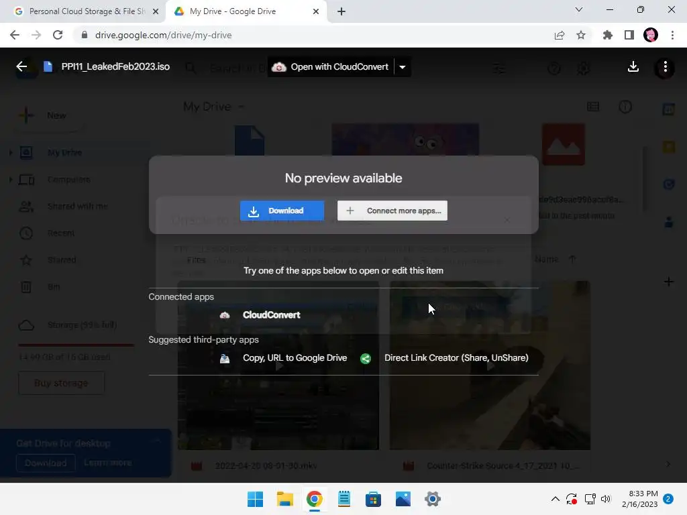The width and height of the screenshot is (687, 515).
Task: Switch to Personal Cloud Storage browser tab
Action: click(x=85, y=11)
